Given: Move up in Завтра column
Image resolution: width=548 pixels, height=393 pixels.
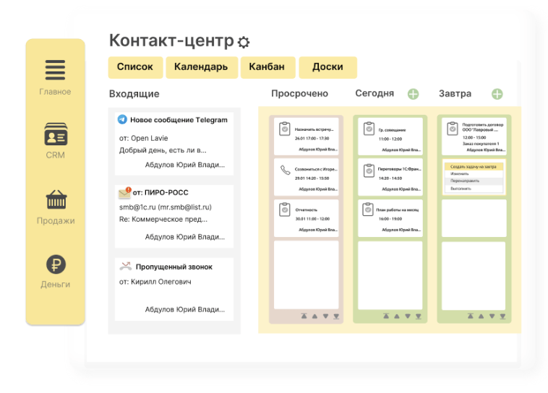Looking at the screenshot, I should [x=481, y=316].
